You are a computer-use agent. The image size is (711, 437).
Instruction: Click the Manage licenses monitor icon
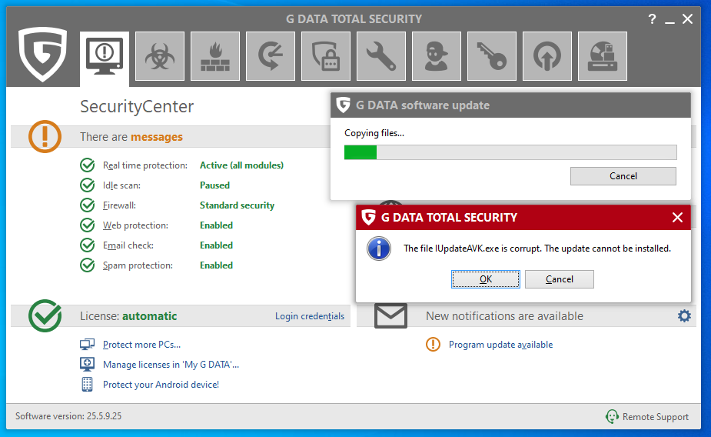[87, 364]
